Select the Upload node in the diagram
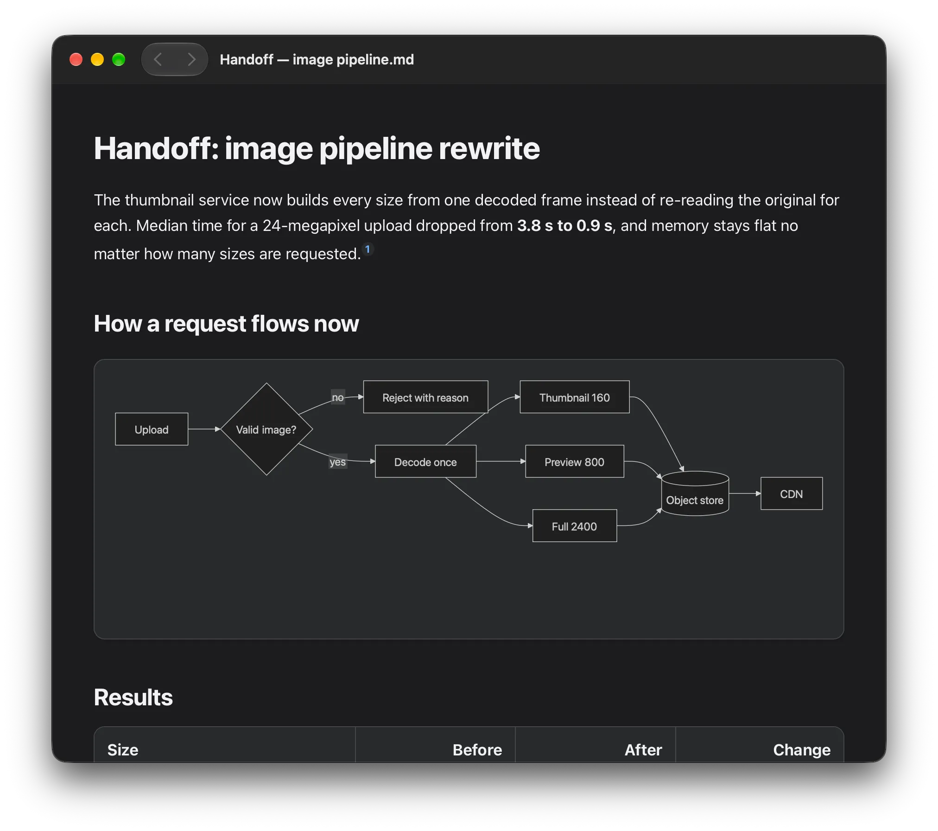938x831 pixels. tap(152, 429)
